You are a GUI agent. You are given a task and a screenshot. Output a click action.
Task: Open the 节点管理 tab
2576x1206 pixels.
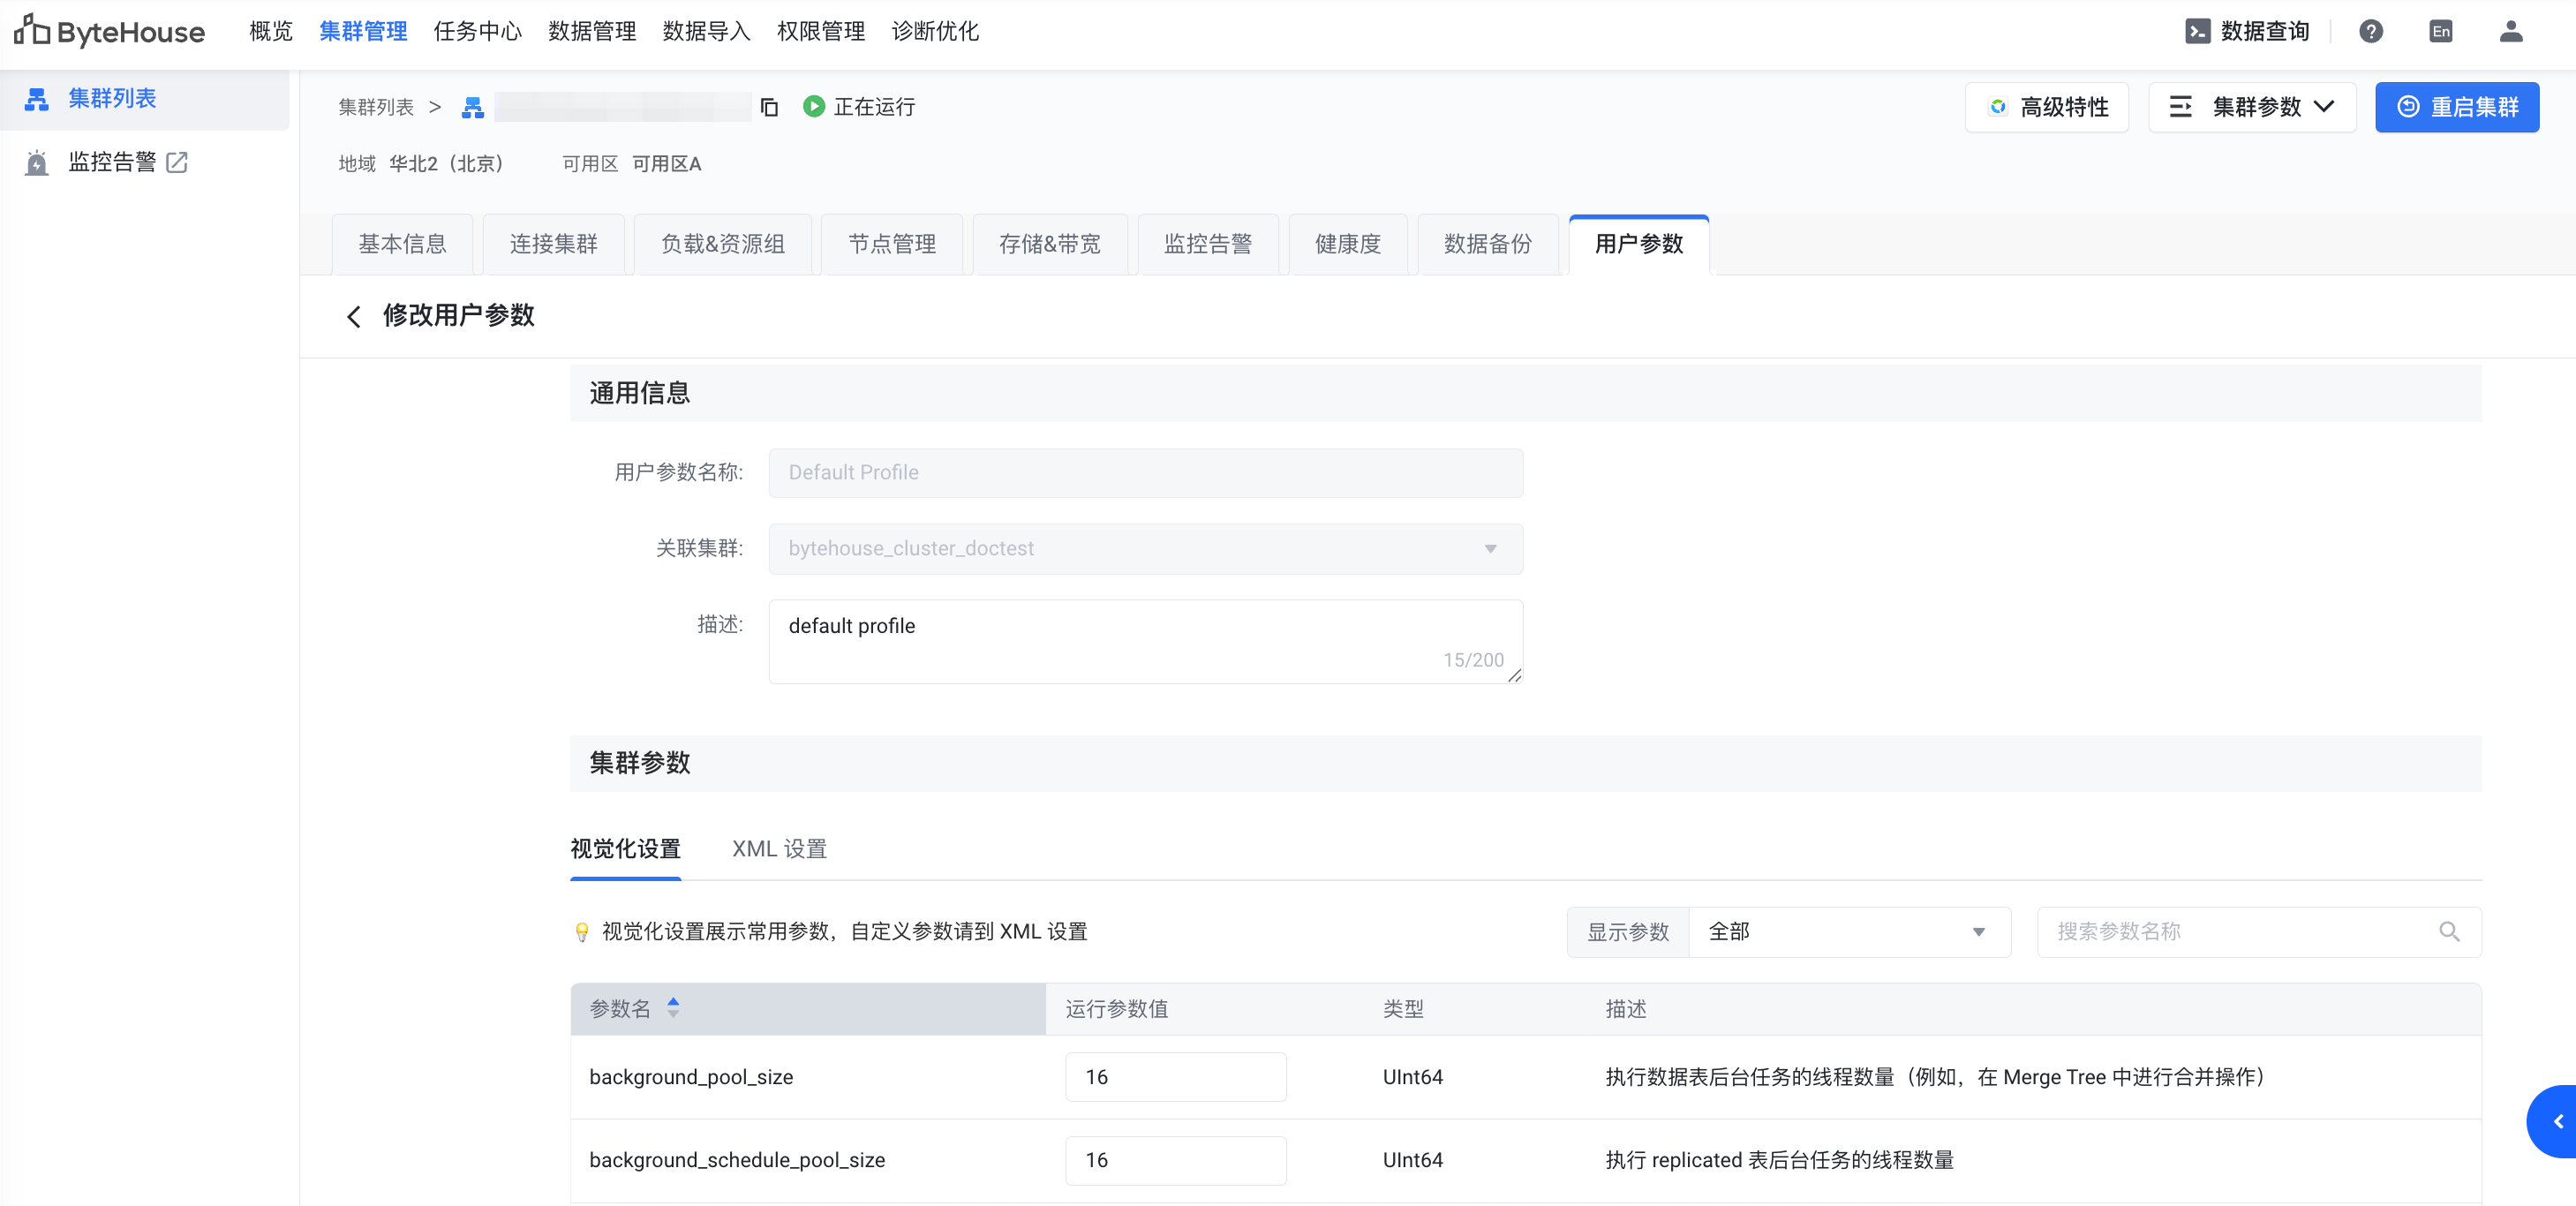[891, 244]
